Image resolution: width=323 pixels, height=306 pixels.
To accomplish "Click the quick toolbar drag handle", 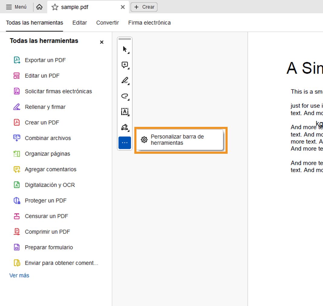I will (x=125, y=39).
